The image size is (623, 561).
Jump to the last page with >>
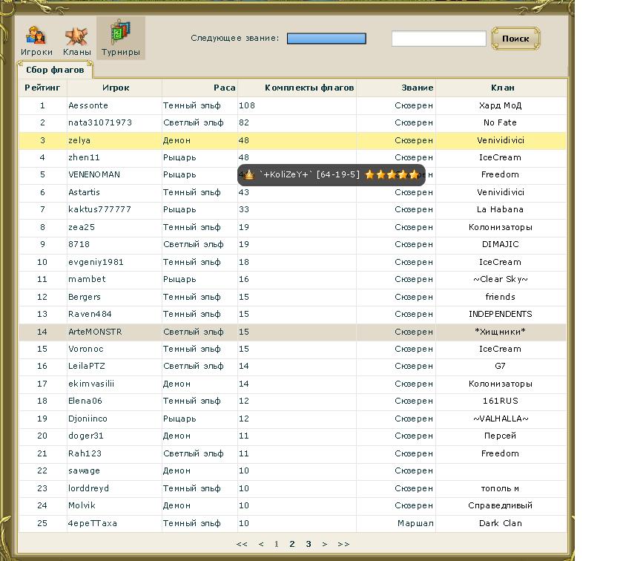343,544
